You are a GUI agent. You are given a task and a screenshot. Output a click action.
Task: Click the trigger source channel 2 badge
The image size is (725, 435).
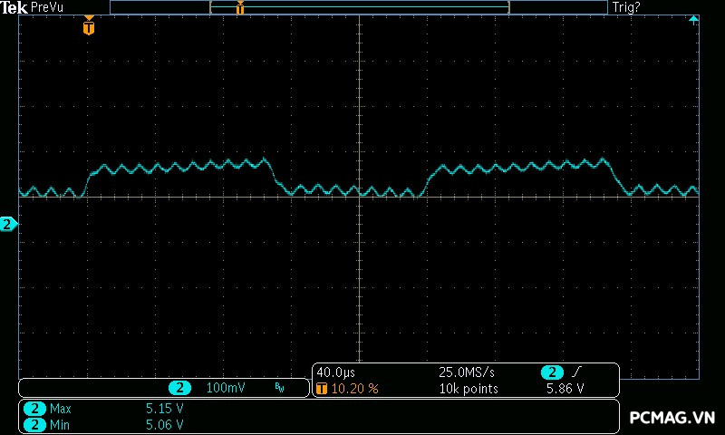coord(552,372)
